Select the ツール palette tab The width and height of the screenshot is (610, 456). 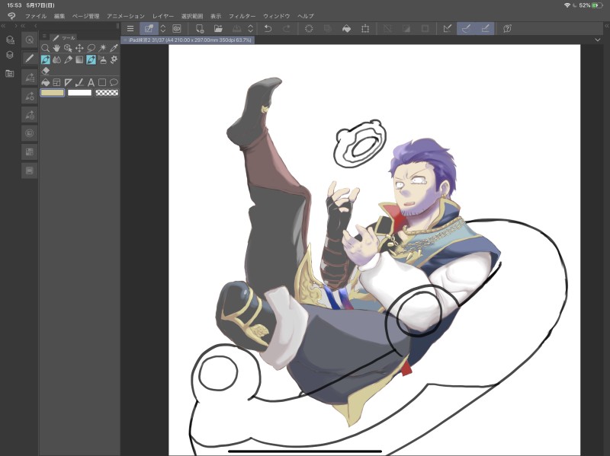coord(65,37)
